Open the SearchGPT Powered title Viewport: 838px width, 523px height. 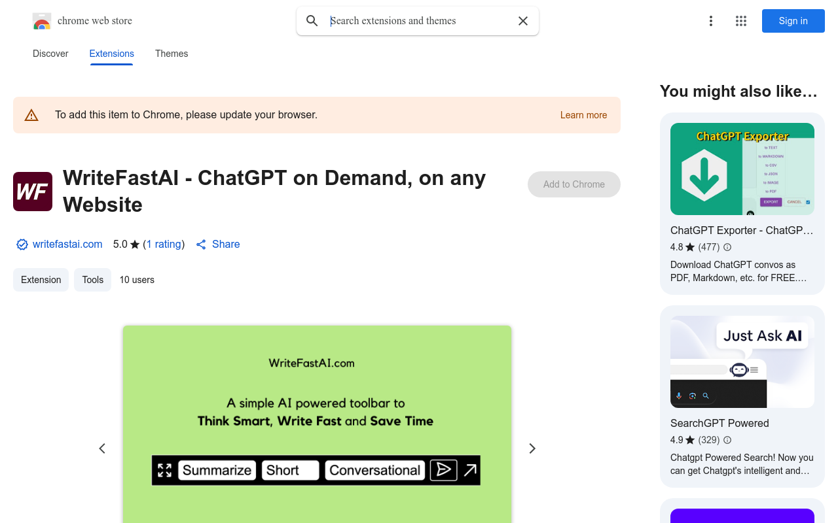pos(720,423)
